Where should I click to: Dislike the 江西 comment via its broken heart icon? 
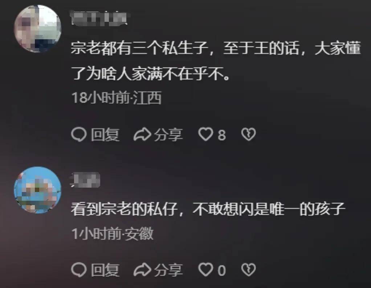coord(248,135)
